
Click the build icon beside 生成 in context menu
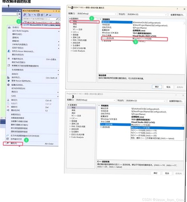(x=9, y=27)
